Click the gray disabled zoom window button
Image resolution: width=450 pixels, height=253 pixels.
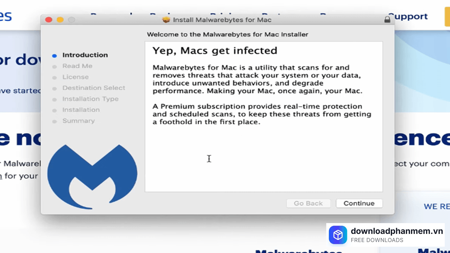(x=71, y=20)
